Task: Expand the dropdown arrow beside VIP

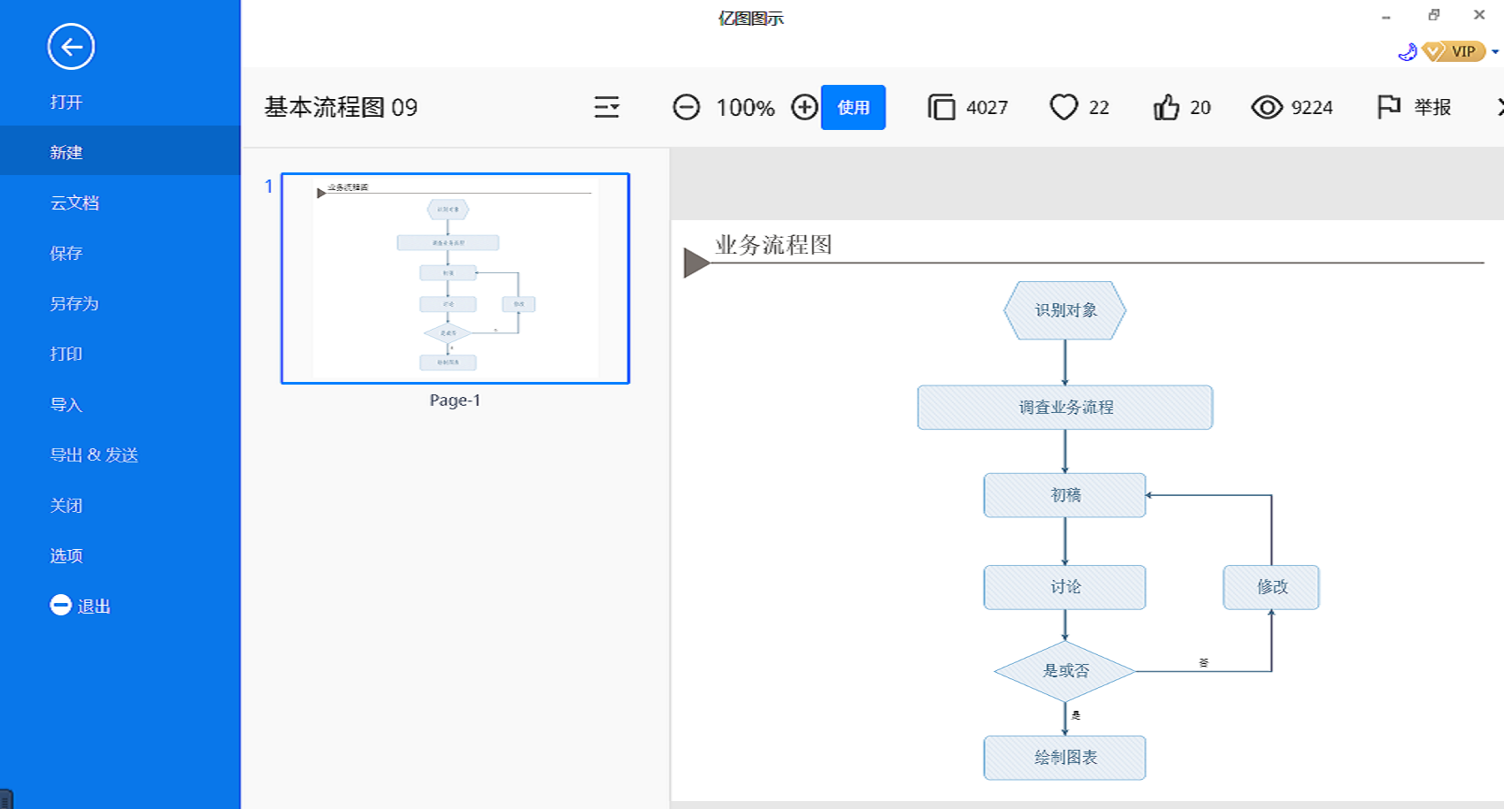Action: 1495,51
